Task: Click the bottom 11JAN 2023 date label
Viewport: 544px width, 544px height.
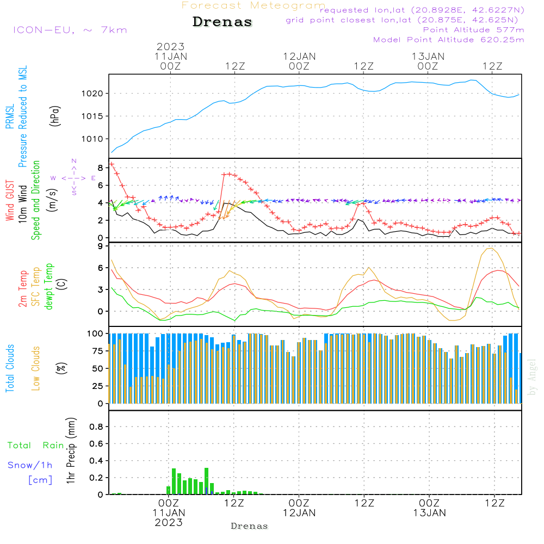Action: tap(169, 518)
